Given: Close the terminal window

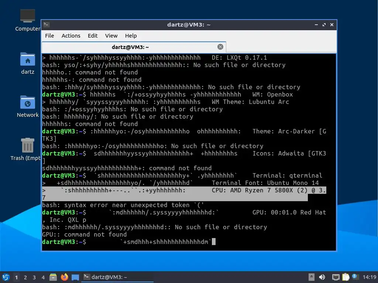Looking at the screenshot, I should [x=332, y=25].
